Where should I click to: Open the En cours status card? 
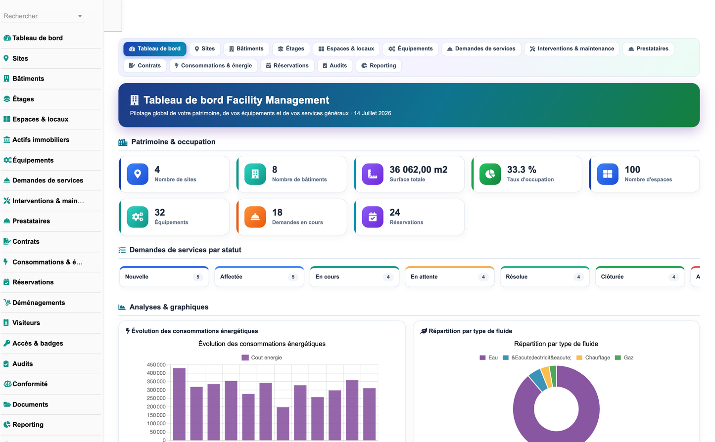[x=354, y=277]
